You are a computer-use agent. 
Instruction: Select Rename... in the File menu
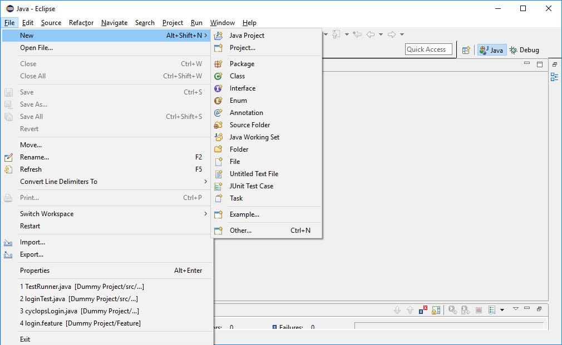coord(106,157)
